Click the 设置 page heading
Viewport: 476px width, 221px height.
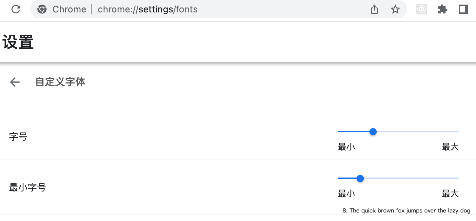(18, 42)
